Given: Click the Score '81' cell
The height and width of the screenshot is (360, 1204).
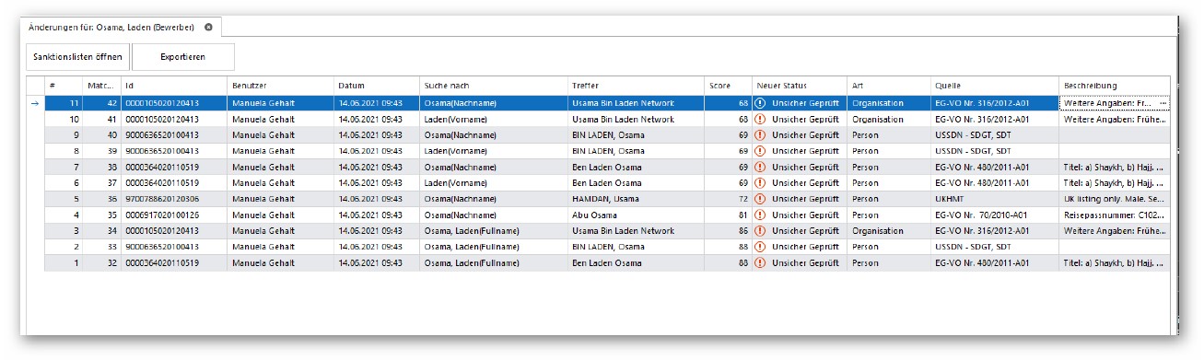Looking at the screenshot, I should 729,215.
